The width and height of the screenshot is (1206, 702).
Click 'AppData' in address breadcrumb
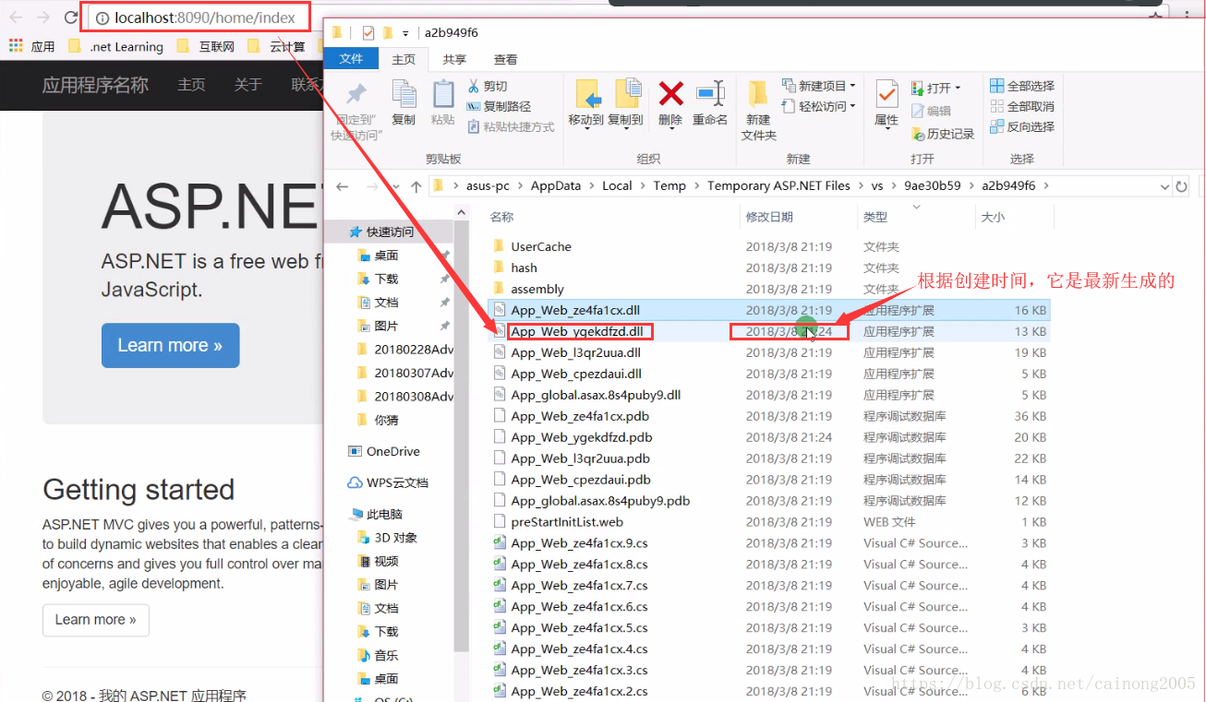(556, 185)
